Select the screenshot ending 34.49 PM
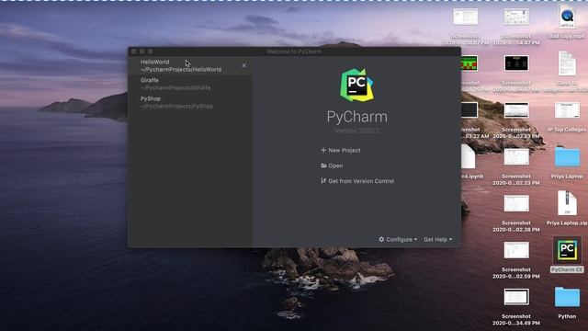This screenshot has width=588, height=331. (x=516, y=297)
